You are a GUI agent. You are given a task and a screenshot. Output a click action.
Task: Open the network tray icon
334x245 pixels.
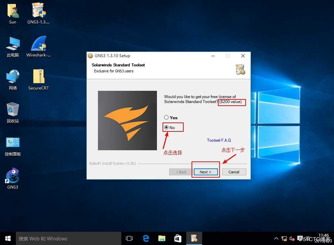[284, 239]
